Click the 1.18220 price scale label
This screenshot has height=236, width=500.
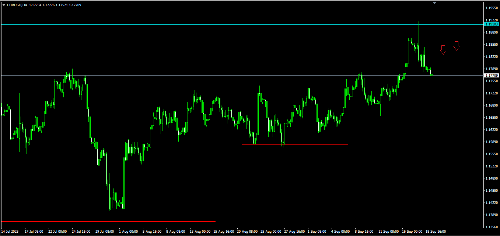click(492, 56)
